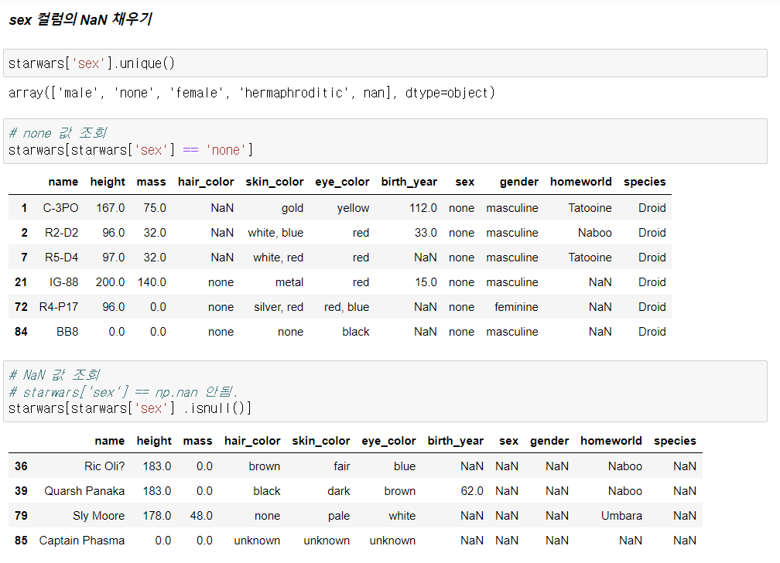Click '140.0' mass cell of IG-88
The width and height of the screenshot is (780, 563).
(152, 282)
